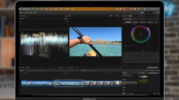Toggle the Color Wheels 1 checkbox
Screen dimensions: 179x100
(123, 19)
